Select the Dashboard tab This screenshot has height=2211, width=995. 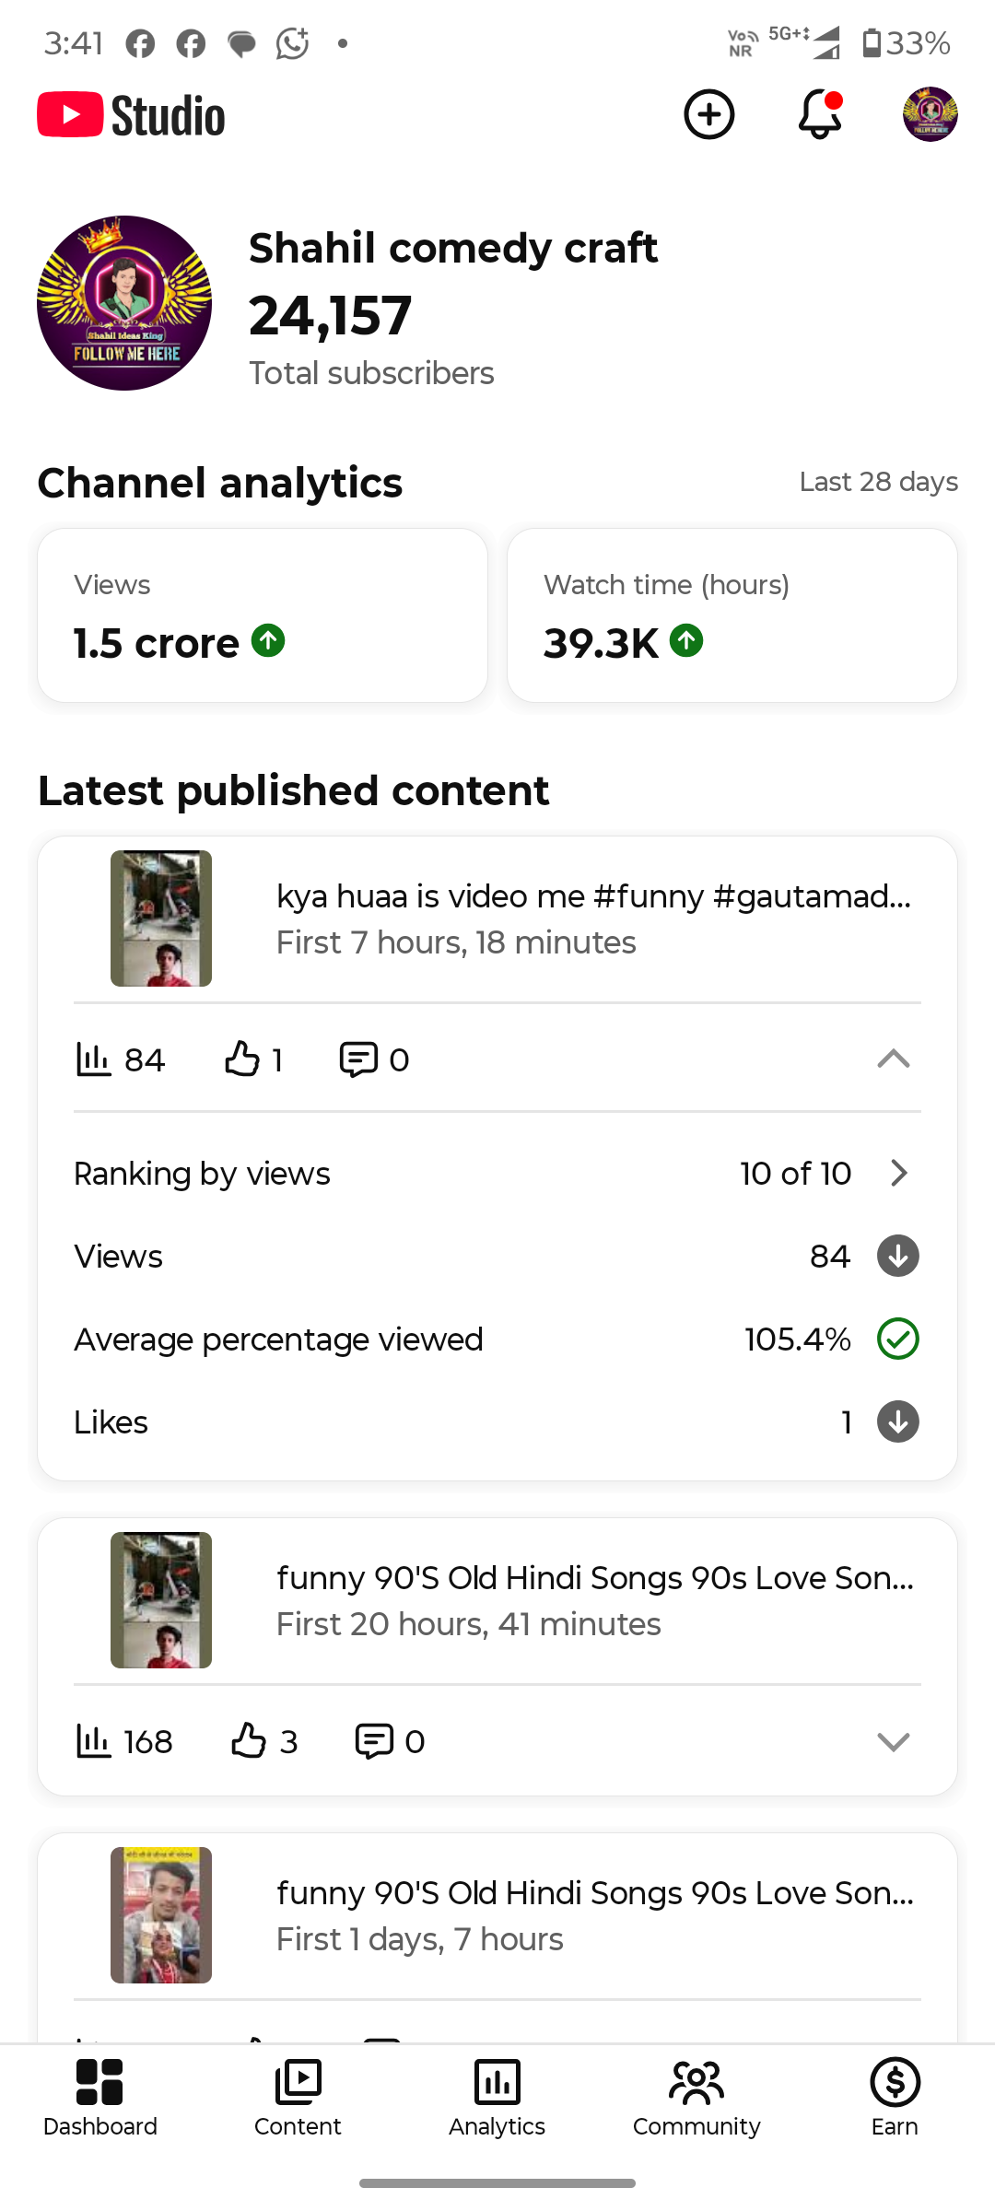click(99, 2098)
